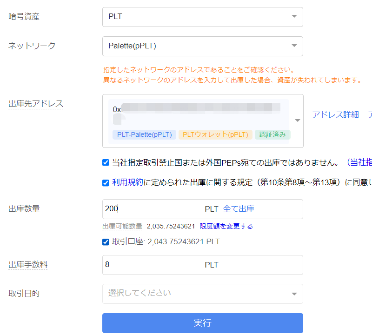Viewport: 372px width, 335px height.
Task: Click the blurred 0x withdrawal address
Action: tap(196, 114)
